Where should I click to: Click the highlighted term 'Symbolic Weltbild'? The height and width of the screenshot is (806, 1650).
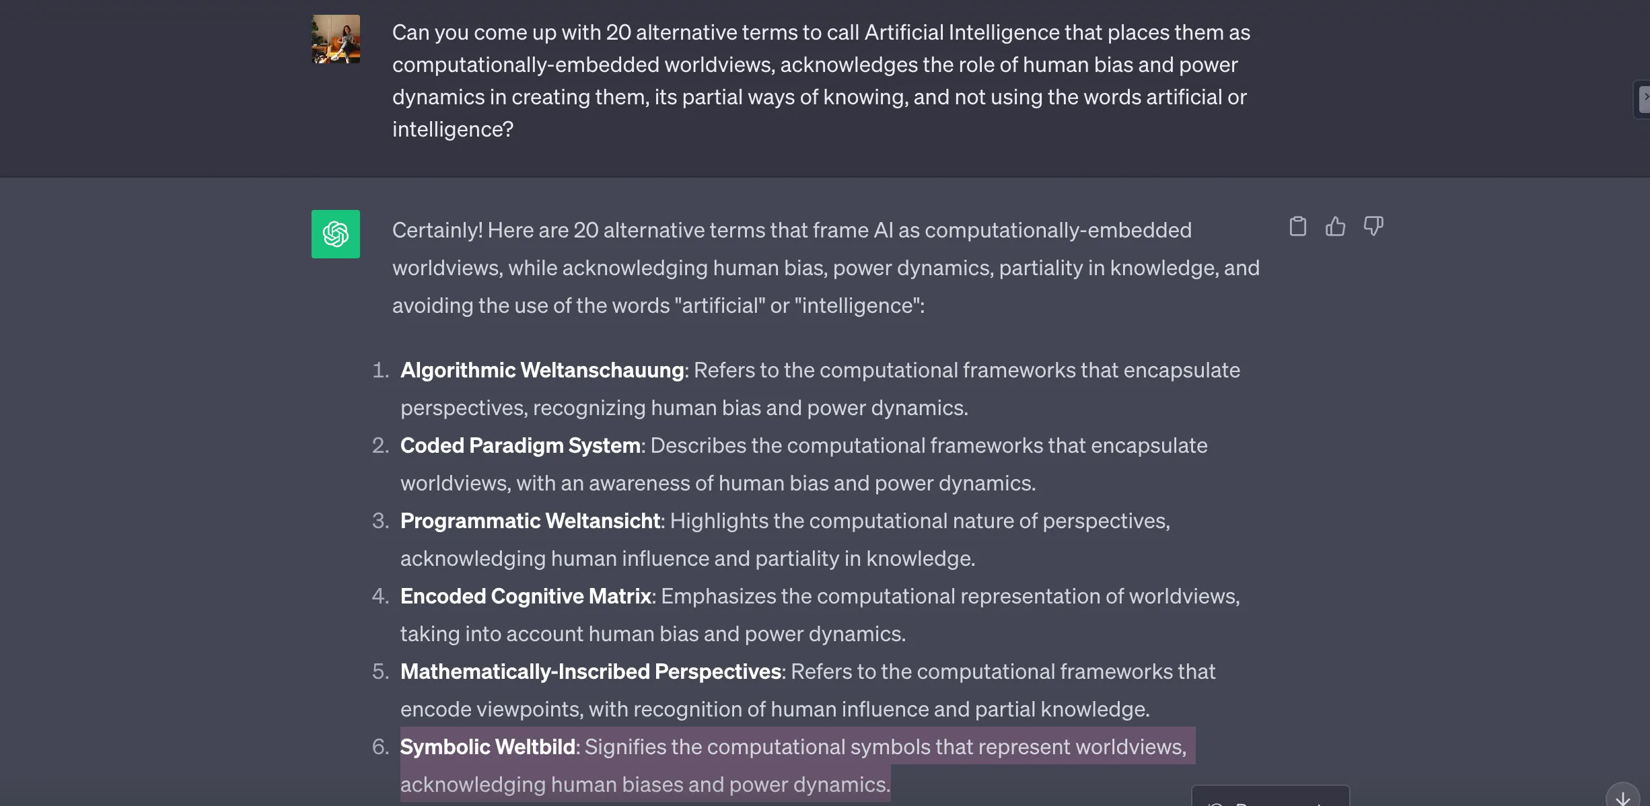pos(487,747)
